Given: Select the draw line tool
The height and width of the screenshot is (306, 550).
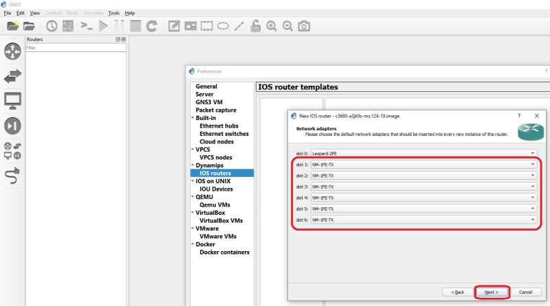Looking at the screenshot, I should click(x=239, y=26).
